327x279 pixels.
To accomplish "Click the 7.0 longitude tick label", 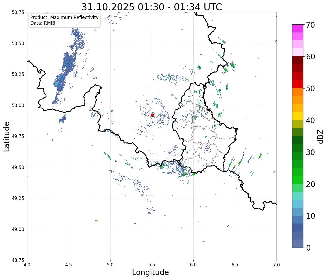I will [x=276, y=265].
